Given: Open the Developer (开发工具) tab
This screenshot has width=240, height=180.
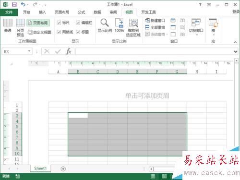Looking at the screenshot, I should coord(148,12).
